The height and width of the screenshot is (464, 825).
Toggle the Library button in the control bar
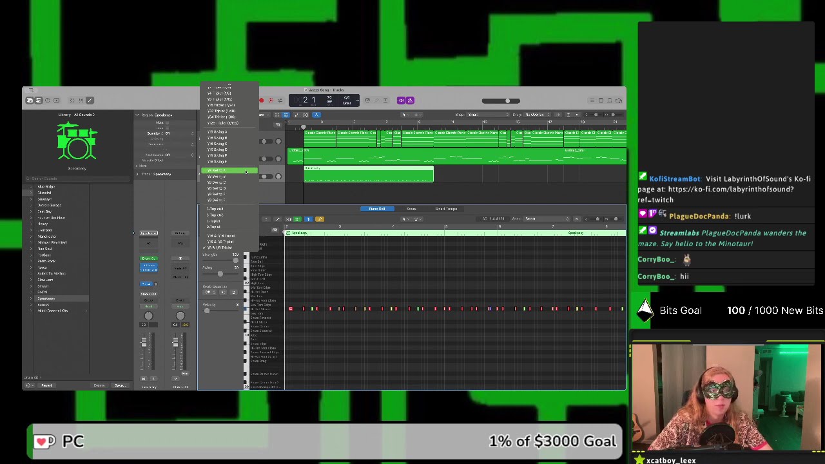(30, 100)
